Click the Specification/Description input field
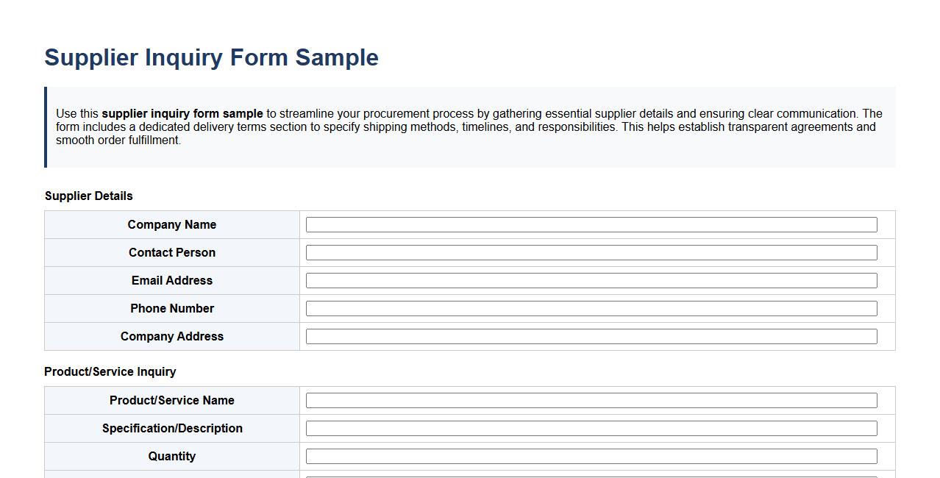 [x=591, y=427]
